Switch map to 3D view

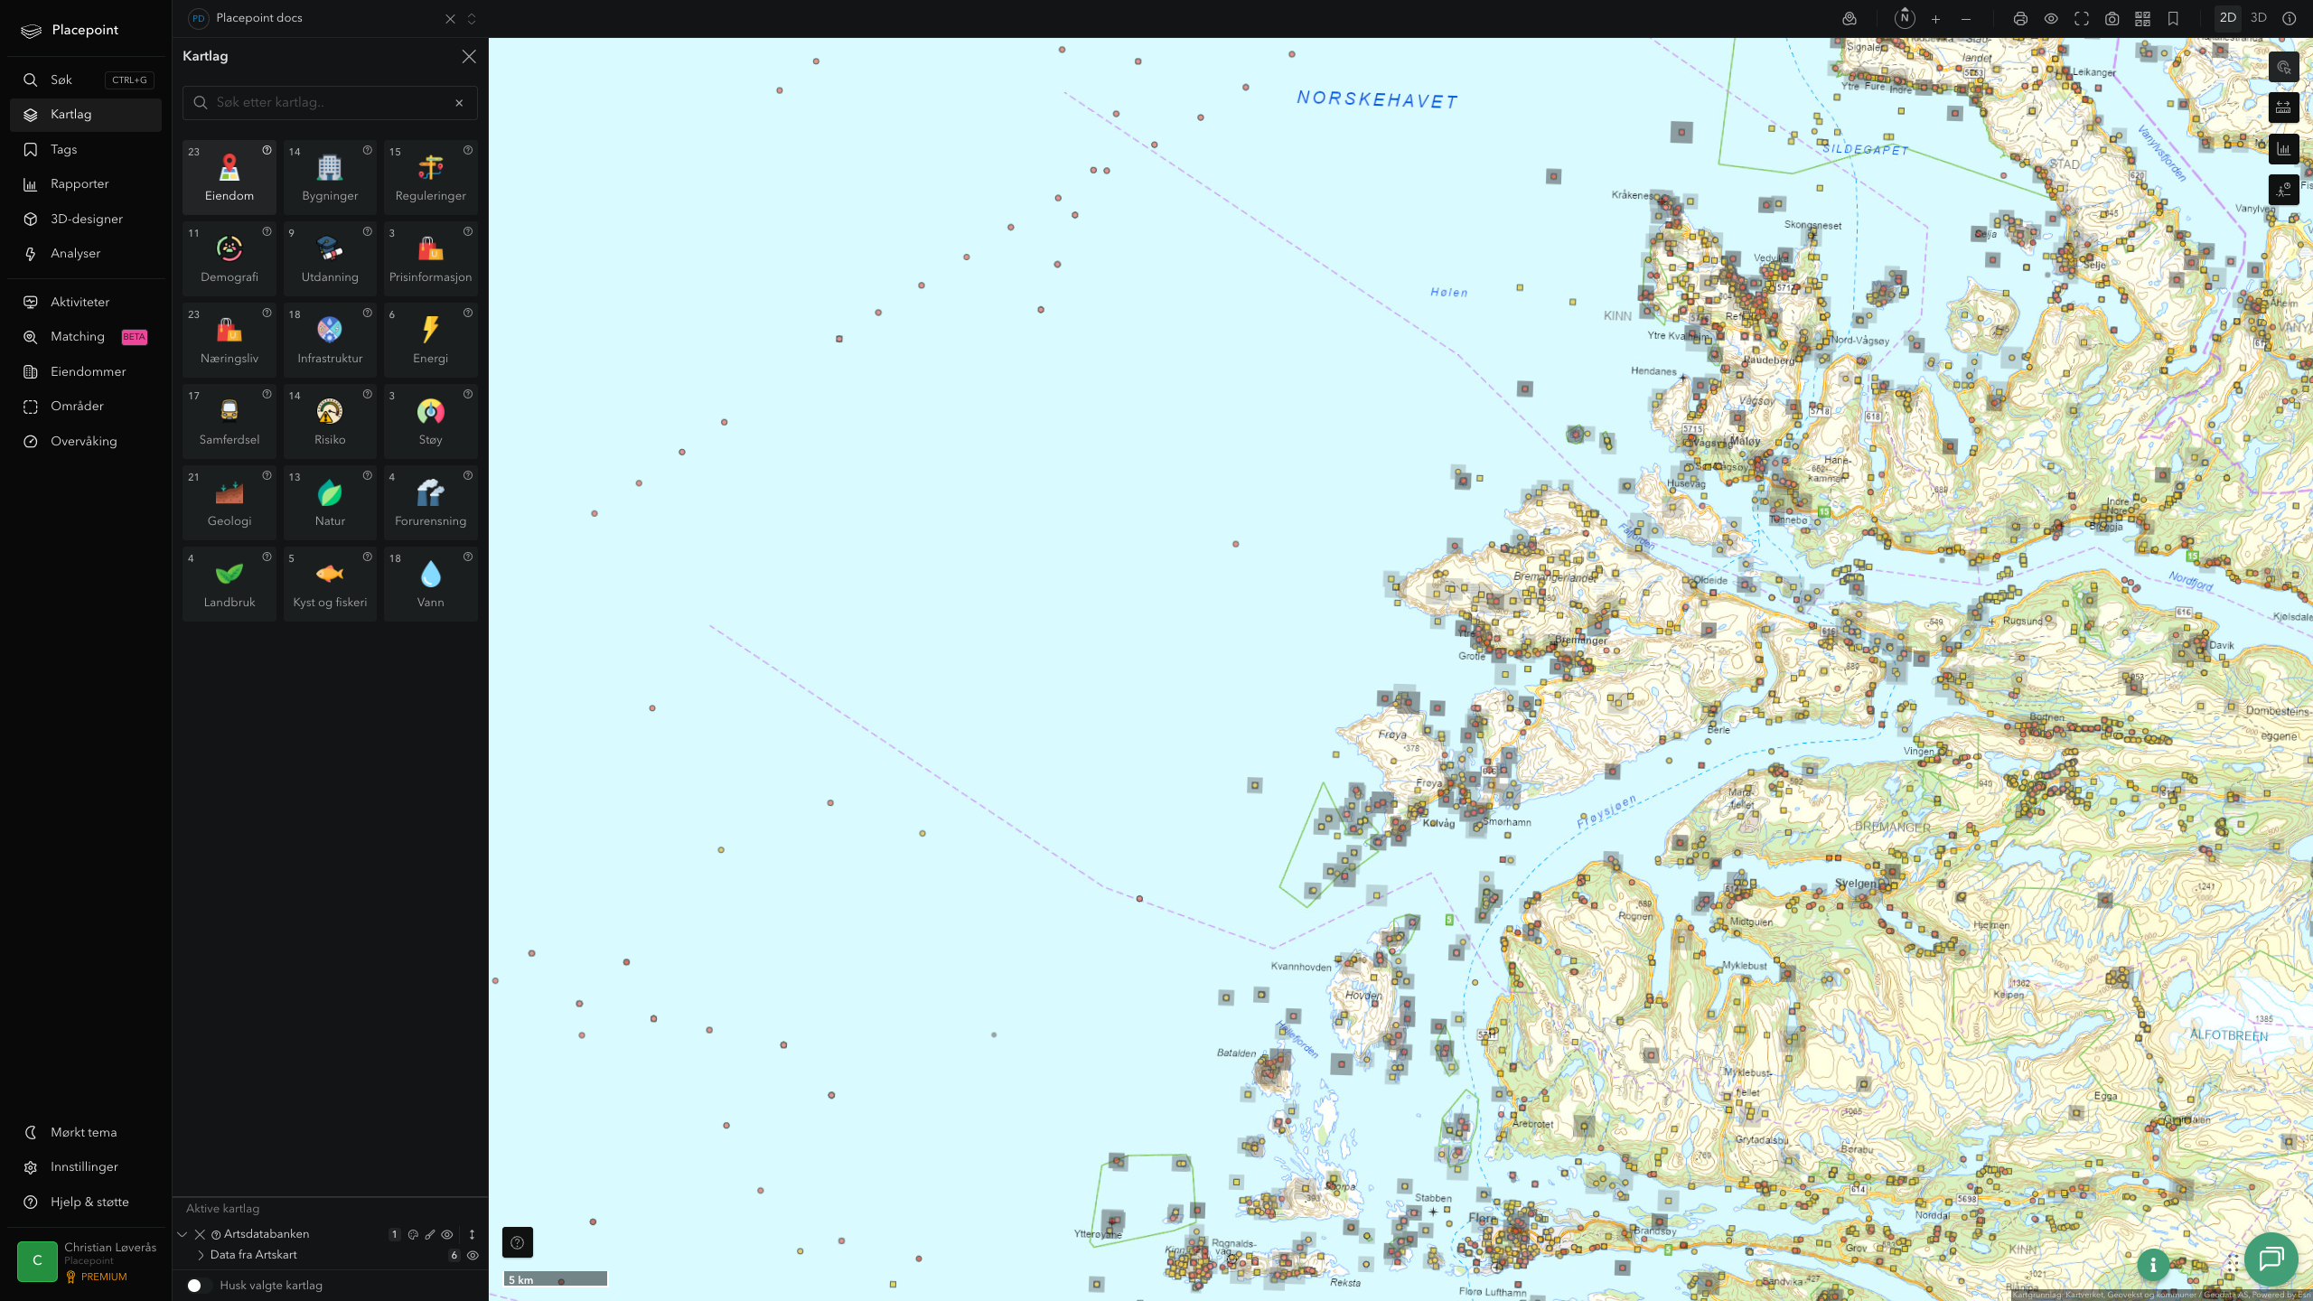[2258, 18]
